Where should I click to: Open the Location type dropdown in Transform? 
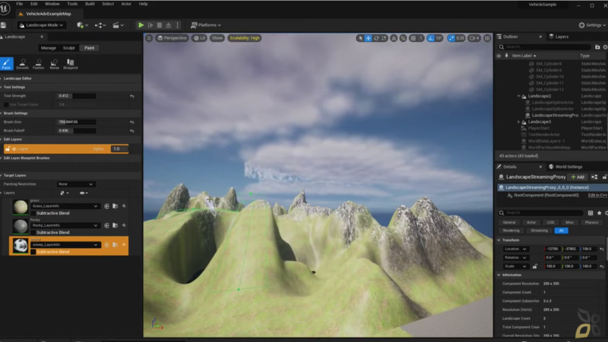click(x=515, y=249)
